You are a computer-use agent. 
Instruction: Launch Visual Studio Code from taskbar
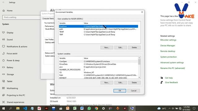pos(25,108)
